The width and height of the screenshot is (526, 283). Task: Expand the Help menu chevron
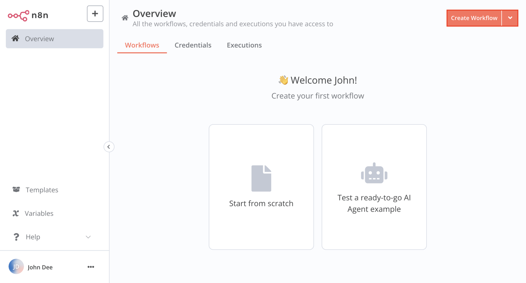pos(88,237)
